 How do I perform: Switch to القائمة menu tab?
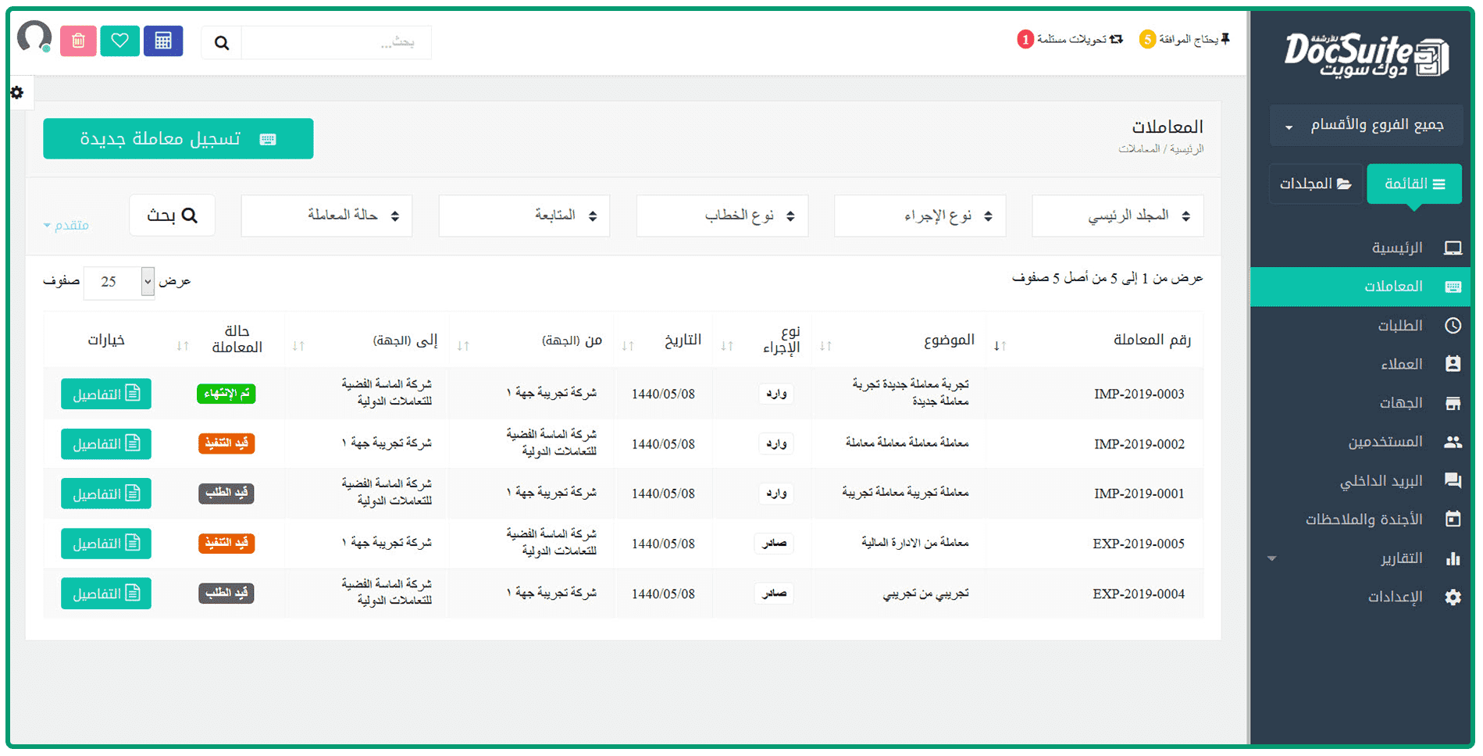1413,184
